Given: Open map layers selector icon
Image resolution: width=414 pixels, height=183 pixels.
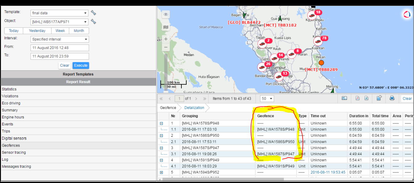Looking at the screenshot, I should (166, 27).
